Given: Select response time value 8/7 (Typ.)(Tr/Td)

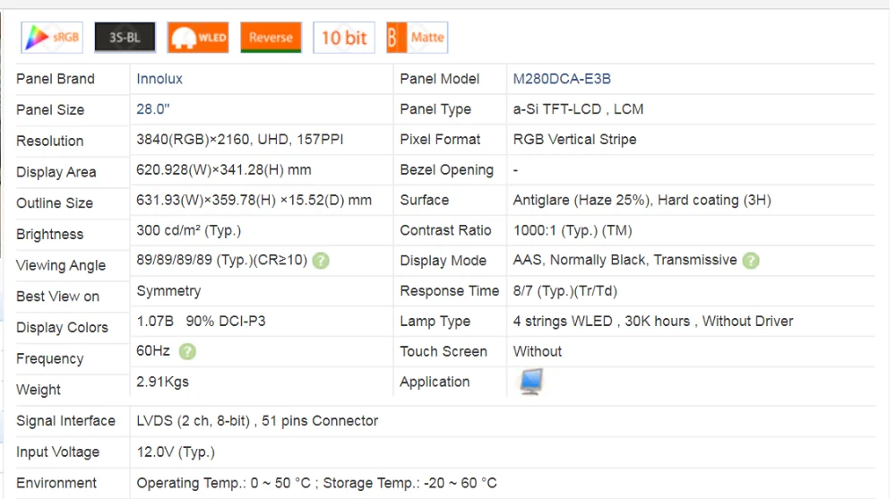Looking at the screenshot, I should coord(565,291).
